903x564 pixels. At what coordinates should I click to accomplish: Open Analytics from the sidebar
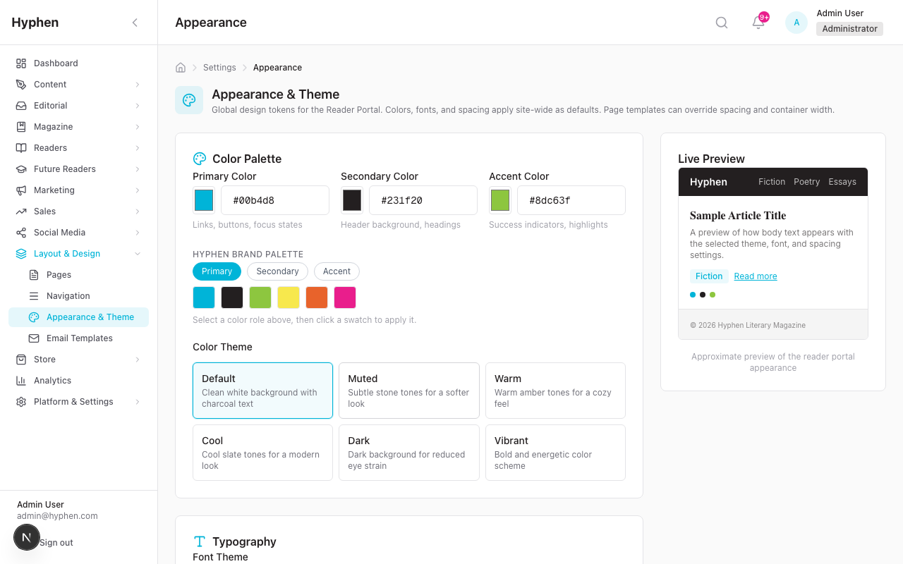coord(54,380)
